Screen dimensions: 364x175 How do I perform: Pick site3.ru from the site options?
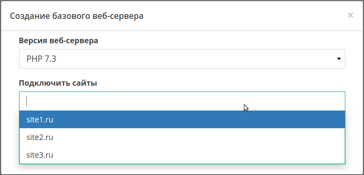[x=182, y=155]
